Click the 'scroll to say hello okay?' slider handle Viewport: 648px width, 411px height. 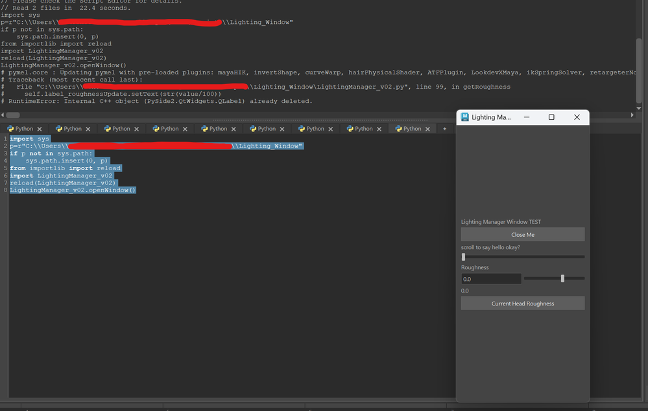[463, 257]
